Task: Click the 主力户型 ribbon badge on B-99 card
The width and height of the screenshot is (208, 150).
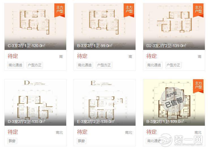Action: [x=129, y=10]
